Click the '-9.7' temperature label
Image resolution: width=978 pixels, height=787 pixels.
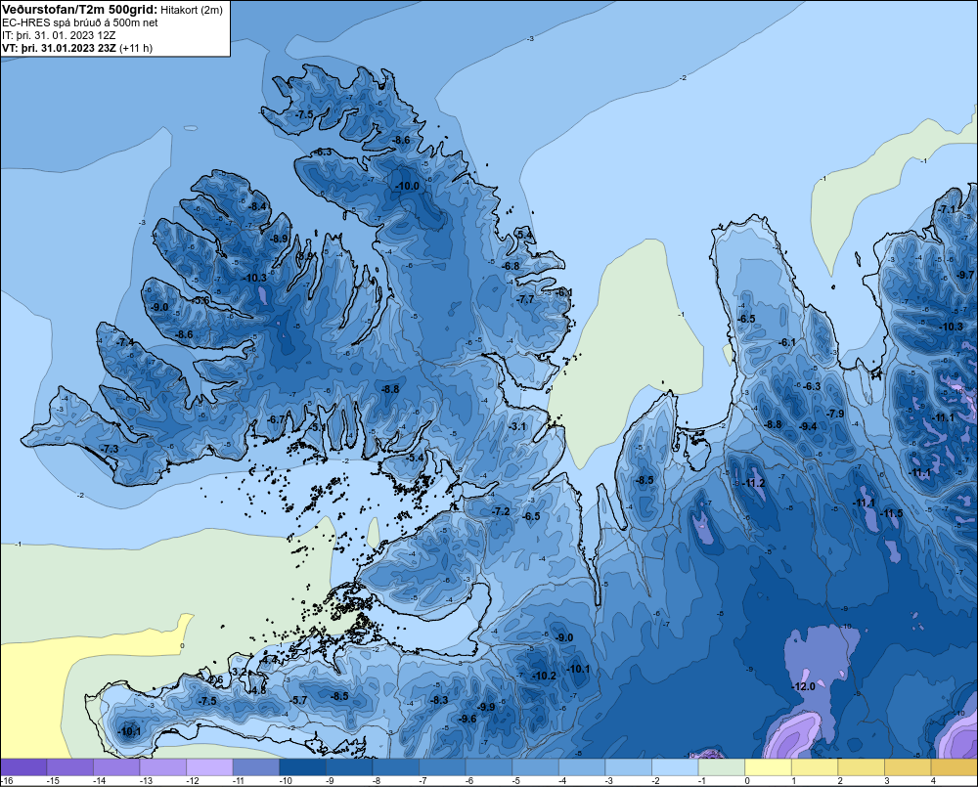[x=965, y=275]
